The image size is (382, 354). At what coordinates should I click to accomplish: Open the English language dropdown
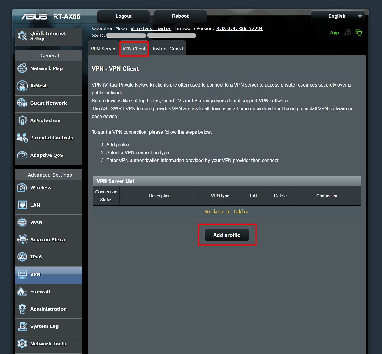point(337,16)
